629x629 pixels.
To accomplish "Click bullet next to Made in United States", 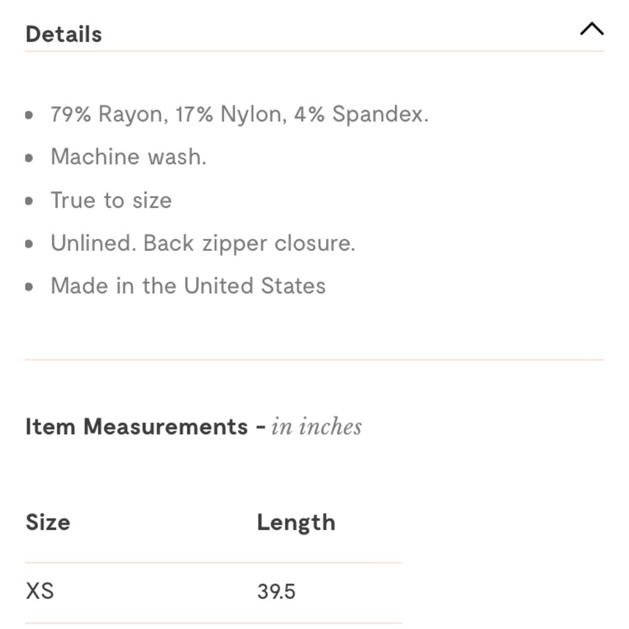I will pyautogui.click(x=29, y=287).
